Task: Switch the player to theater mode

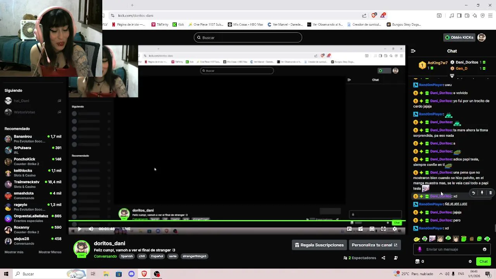Action: coord(372,229)
